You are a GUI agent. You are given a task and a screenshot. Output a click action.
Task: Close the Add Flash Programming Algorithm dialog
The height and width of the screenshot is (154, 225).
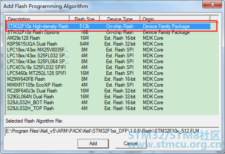click(212, 4)
